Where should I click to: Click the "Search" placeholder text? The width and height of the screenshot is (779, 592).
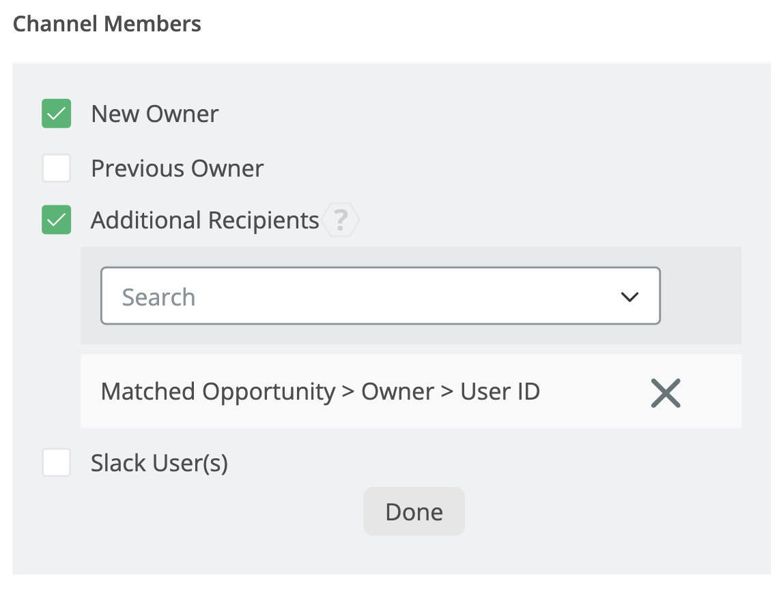pos(158,297)
